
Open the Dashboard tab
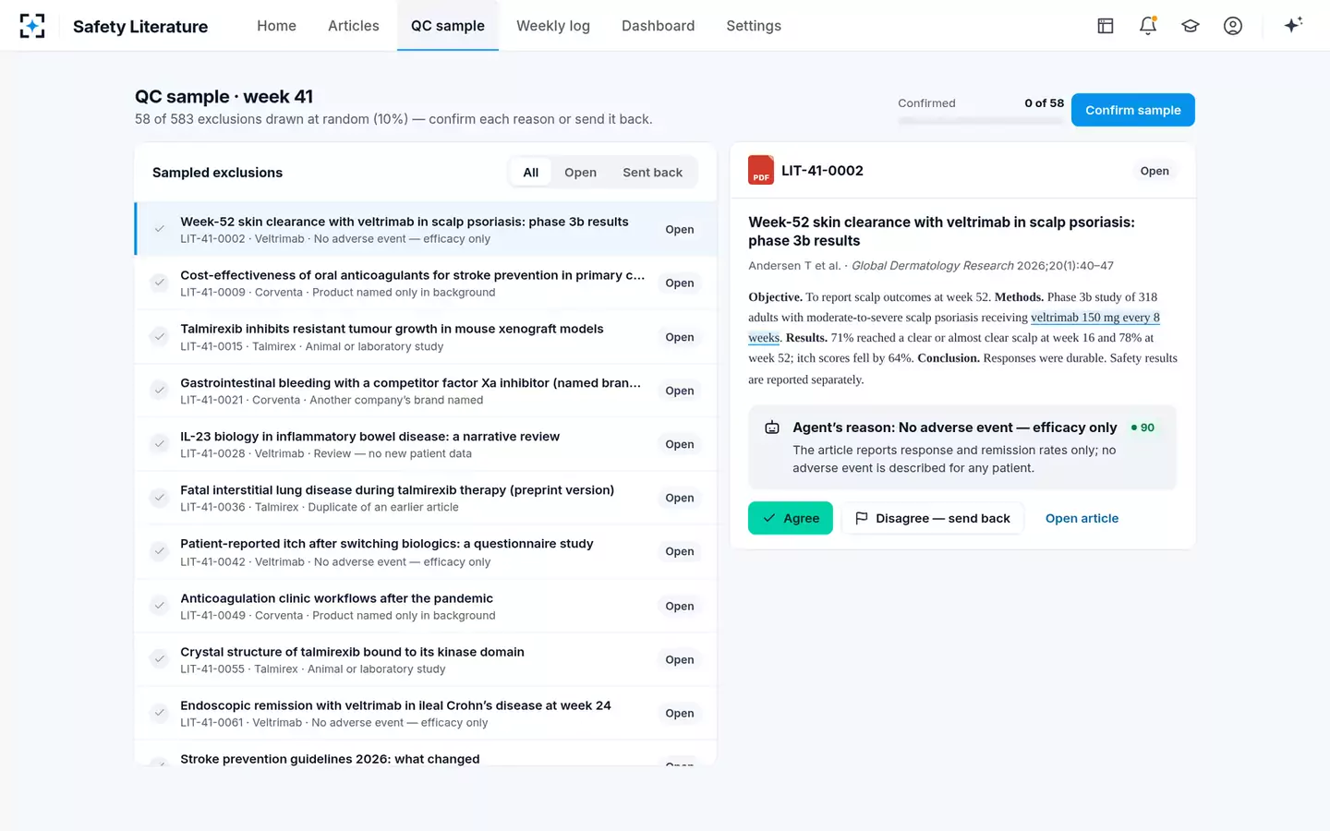pos(658,26)
